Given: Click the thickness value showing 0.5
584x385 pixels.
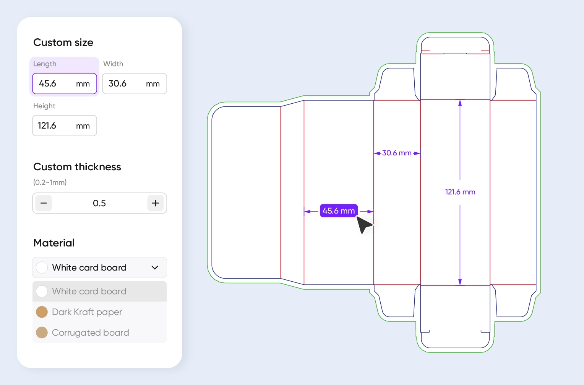Looking at the screenshot, I should 99,203.
